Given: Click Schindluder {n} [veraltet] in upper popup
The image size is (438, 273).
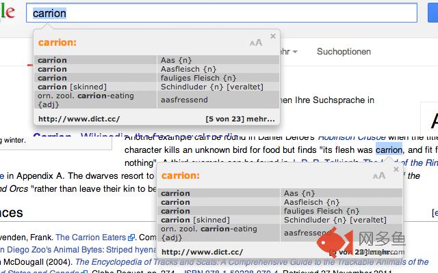Looking at the screenshot, I should 212,87.
